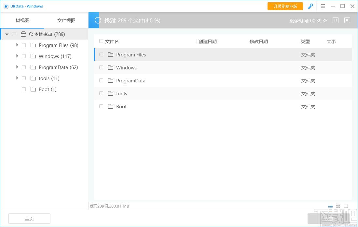Screen dimensions: 358x227
Task: Click the UltData - Windows title text
Action: pyautogui.click(x=26, y=6)
